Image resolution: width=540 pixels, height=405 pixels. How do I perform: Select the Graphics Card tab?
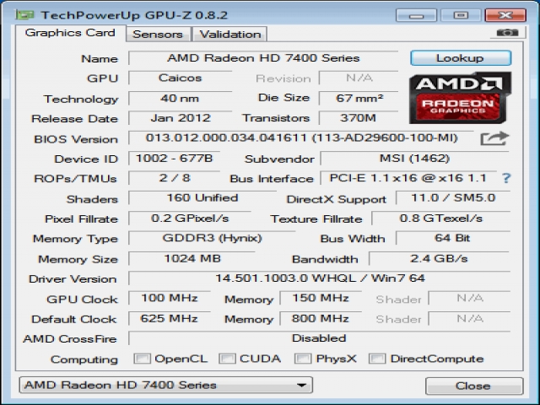pyautogui.click(x=70, y=33)
